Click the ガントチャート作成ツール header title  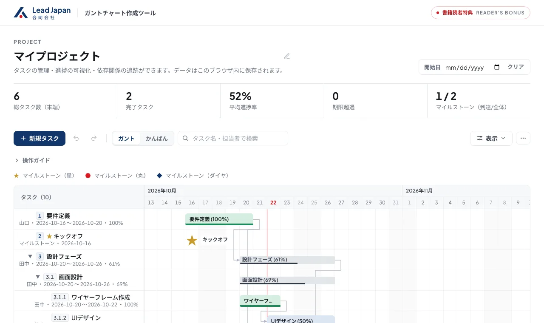[120, 13]
